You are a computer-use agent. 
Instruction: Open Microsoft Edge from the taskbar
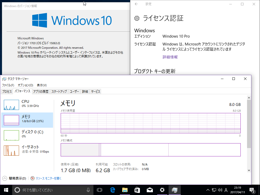tap(112, 190)
